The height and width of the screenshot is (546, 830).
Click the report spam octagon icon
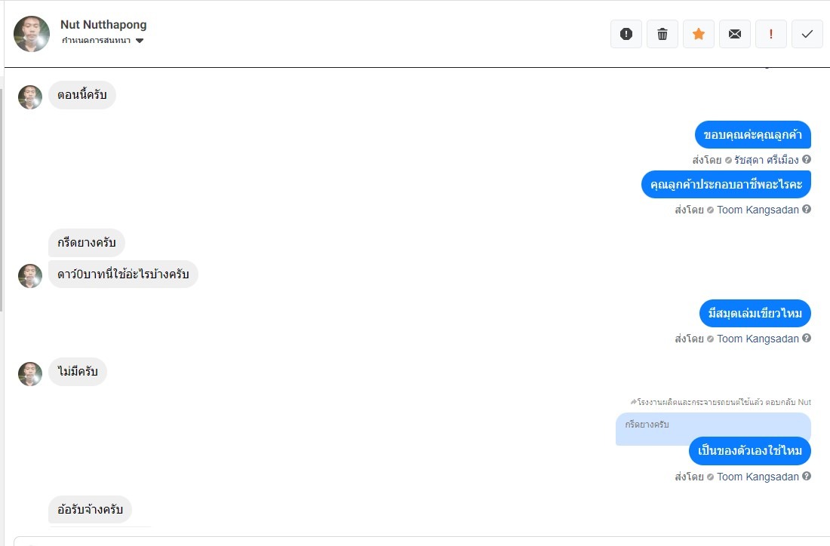pyautogui.click(x=626, y=34)
